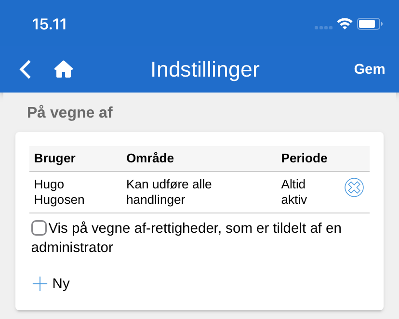Click the 'Vis på vegne af-rettigheder' label text

click(x=195, y=228)
